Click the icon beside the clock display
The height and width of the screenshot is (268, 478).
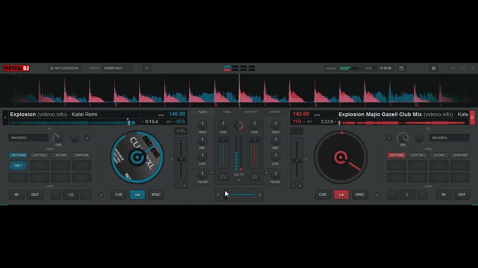pyautogui.click(x=401, y=68)
